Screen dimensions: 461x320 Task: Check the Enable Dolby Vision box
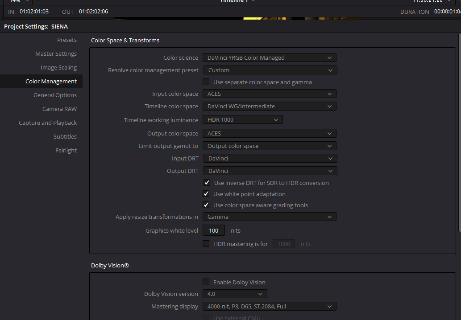206,282
